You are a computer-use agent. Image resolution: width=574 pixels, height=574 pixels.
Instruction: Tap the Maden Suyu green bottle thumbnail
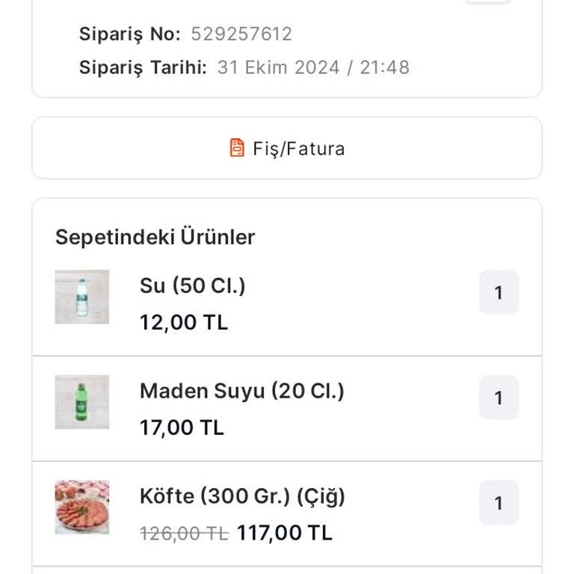82,402
